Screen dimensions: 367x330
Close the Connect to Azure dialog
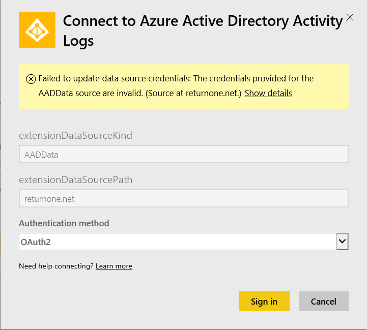[x=350, y=17]
